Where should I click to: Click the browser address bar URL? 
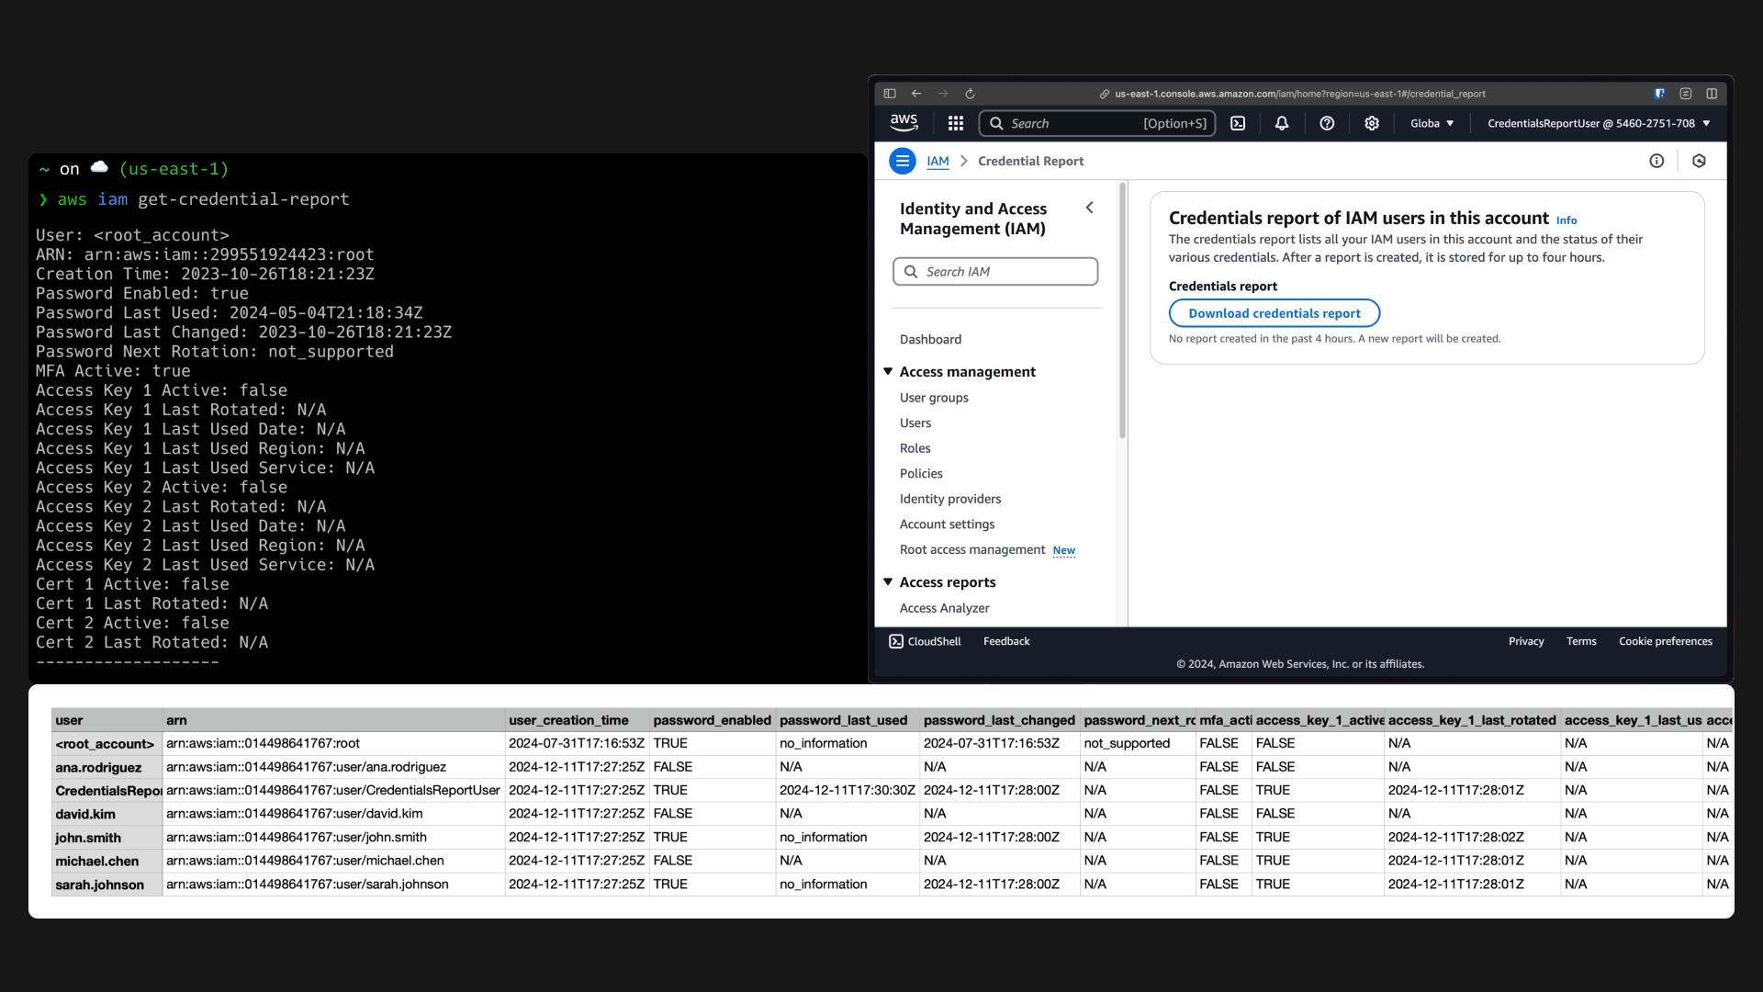pos(1299,94)
